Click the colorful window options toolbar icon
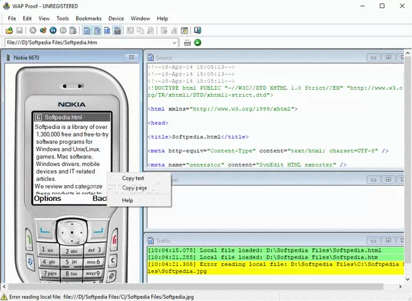Viewport: 412px width, 301px height. point(185,30)
